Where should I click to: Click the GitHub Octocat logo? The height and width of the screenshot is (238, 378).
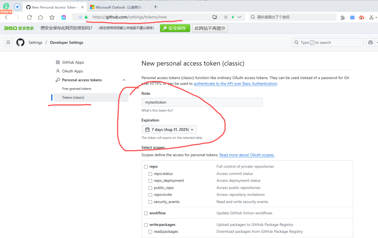(x=20, y=42)
